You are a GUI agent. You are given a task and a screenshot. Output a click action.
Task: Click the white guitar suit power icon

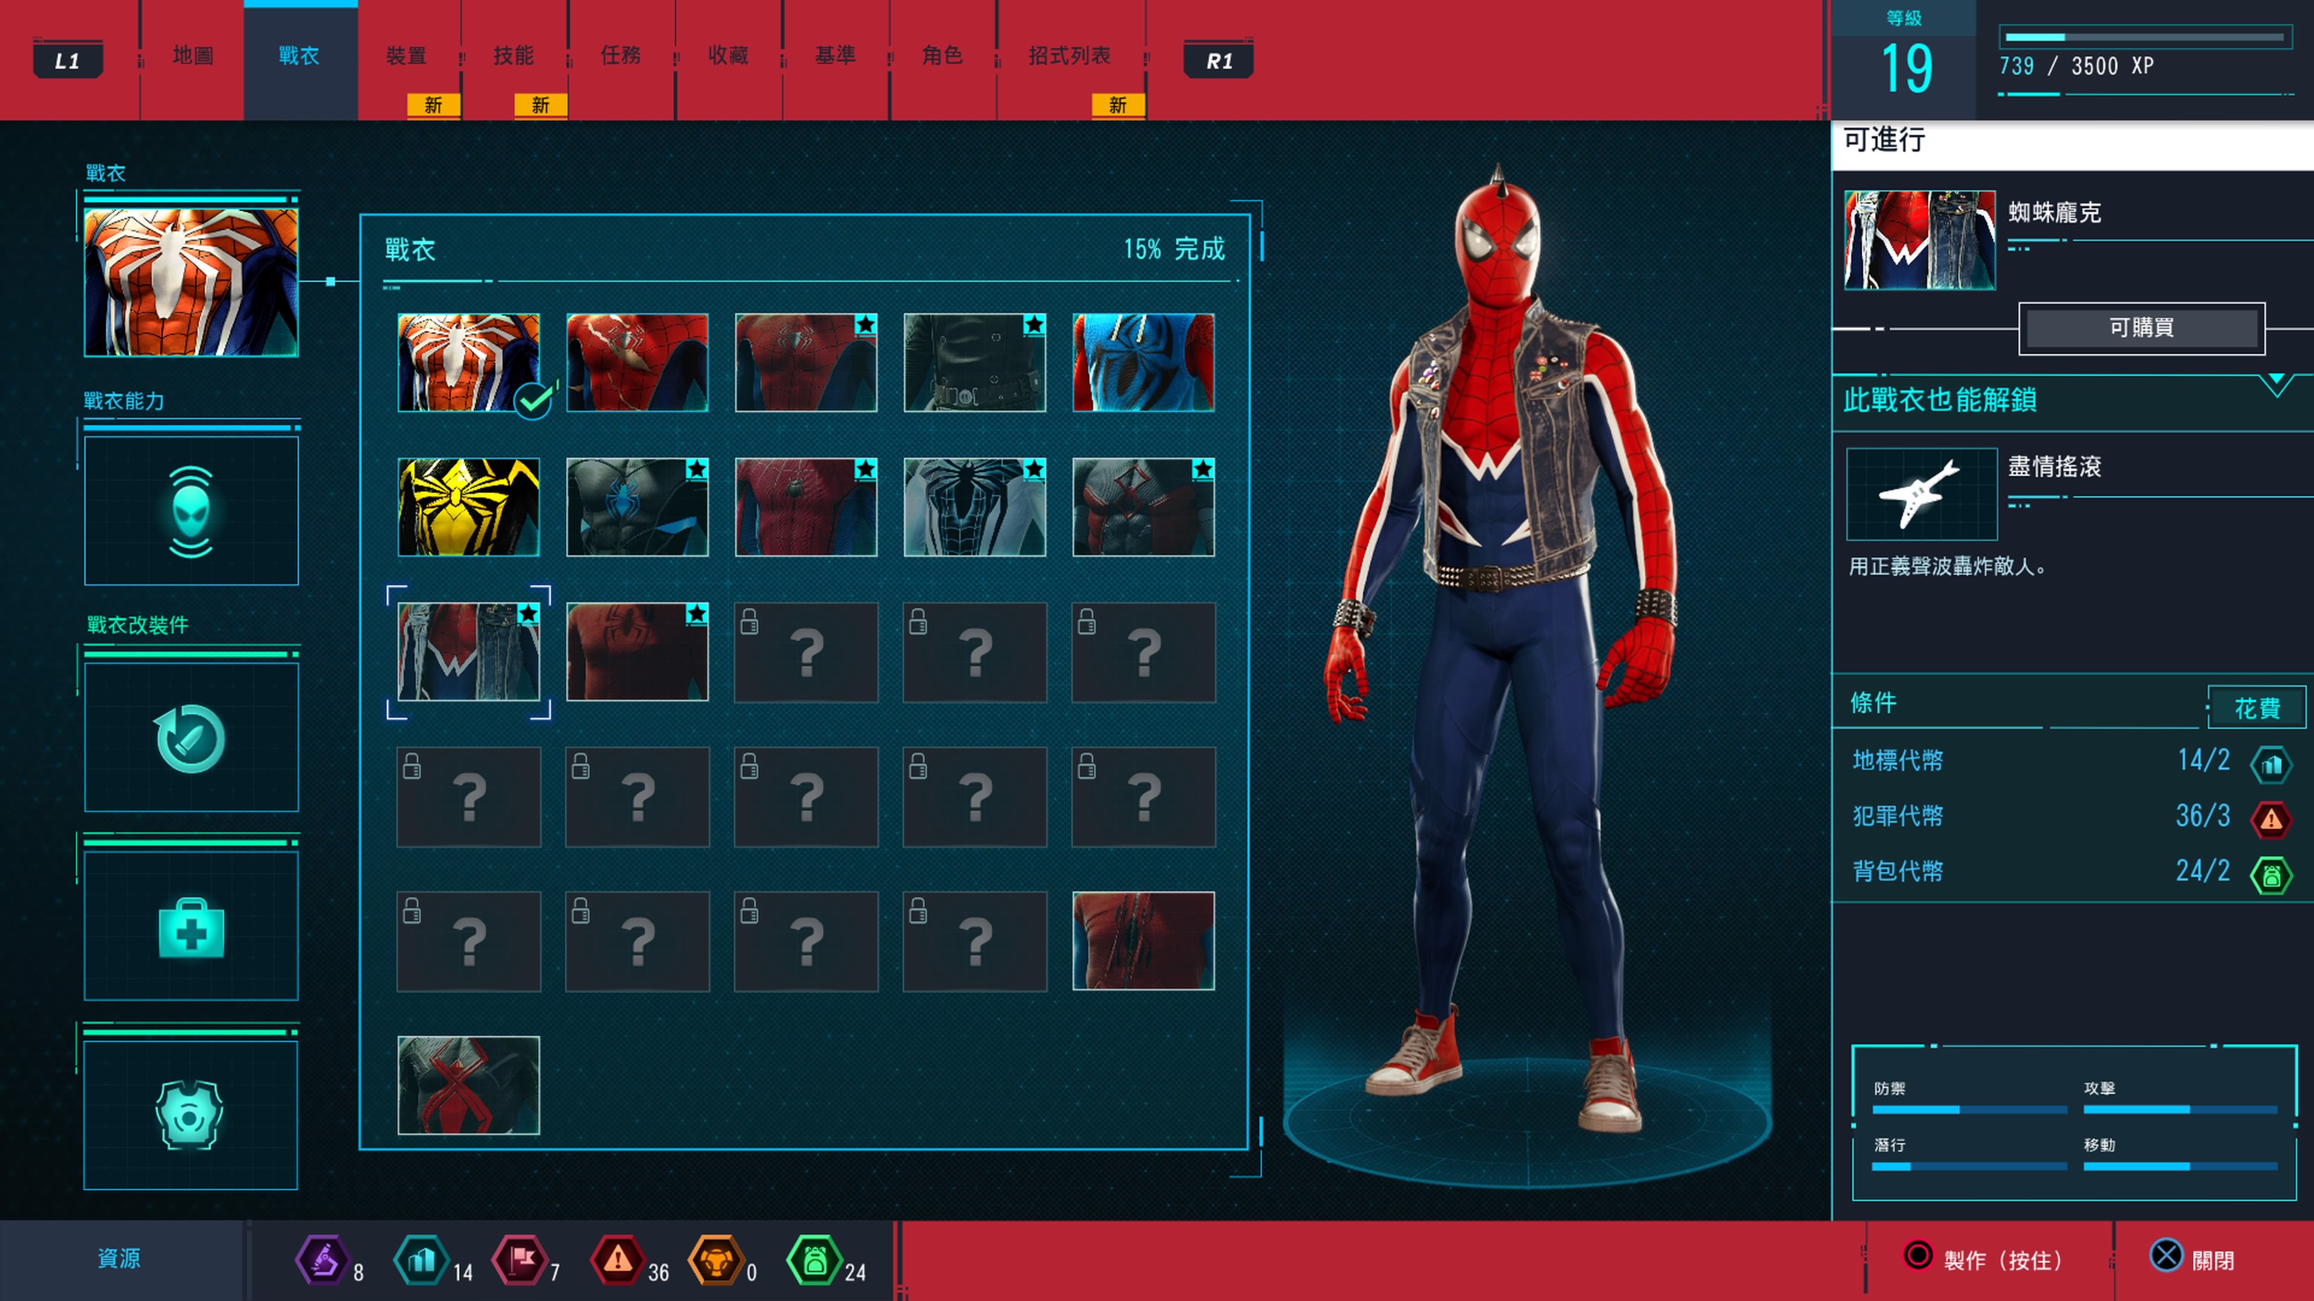point(1920,493)
